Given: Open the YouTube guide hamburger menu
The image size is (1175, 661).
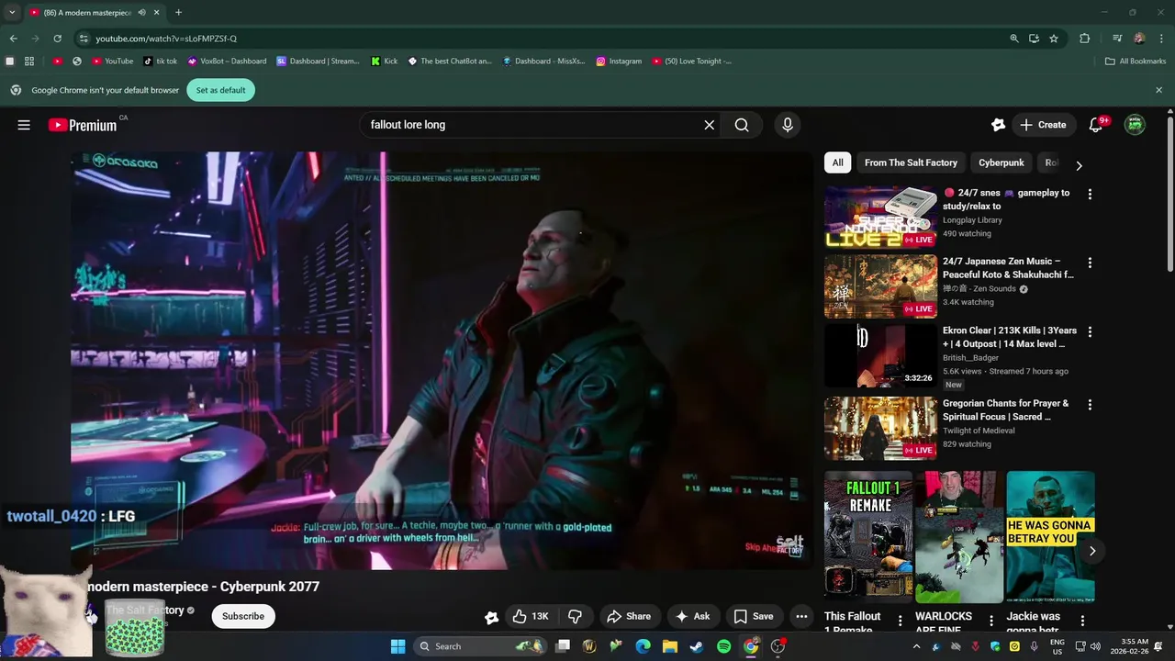Looking at the screenshot, I should tap(24, 125).
